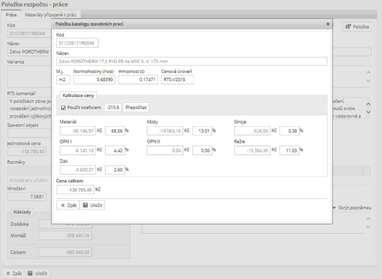Viewport: 382px width, 279px height.
Task: Click the koeficient value field
Action: tap(113, 108)
